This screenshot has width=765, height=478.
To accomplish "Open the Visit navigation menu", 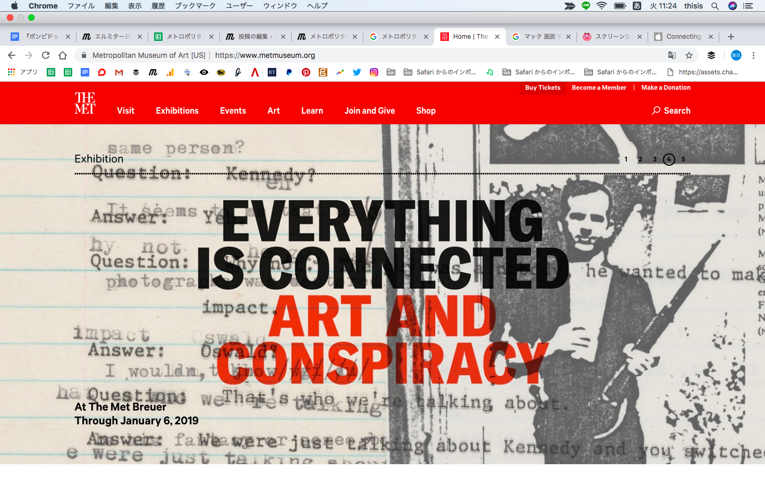I will point(126,110).
